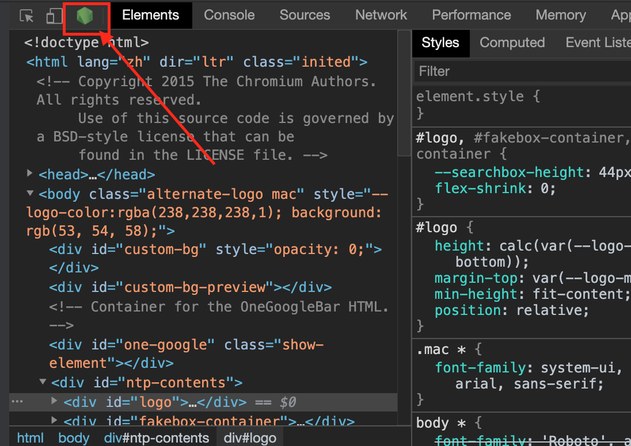
Task: Click the #logo selector text
Action: [x=436, y=228]
